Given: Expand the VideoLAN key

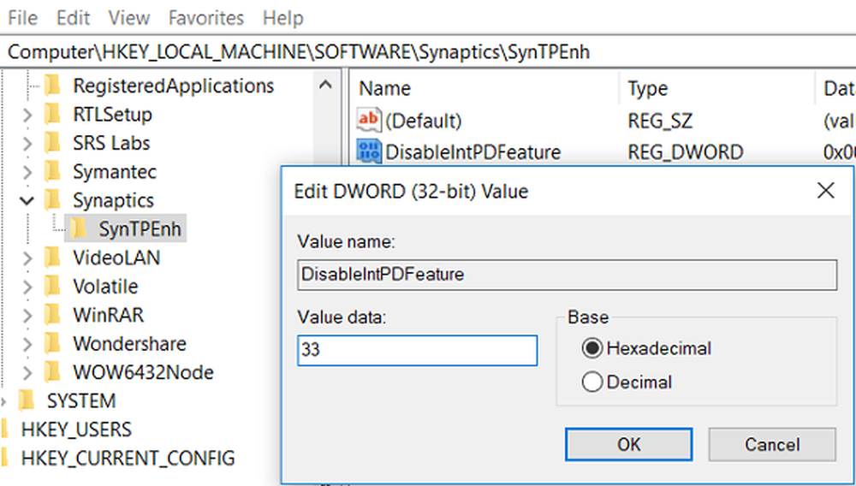Looking at the screenshot, I should [x=27, y=258].
